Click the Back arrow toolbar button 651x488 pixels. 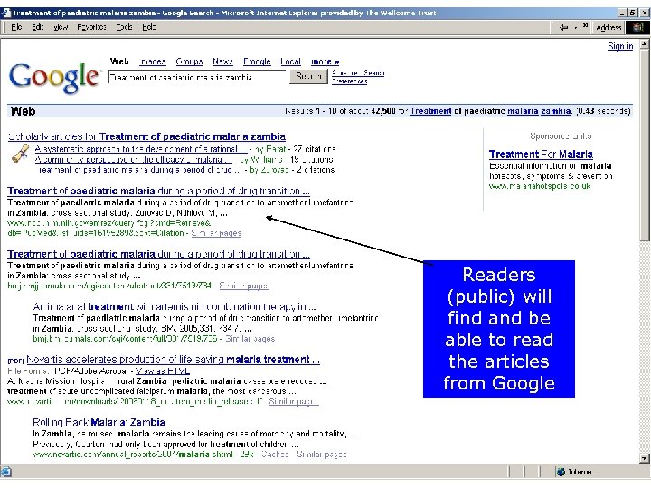563,27
